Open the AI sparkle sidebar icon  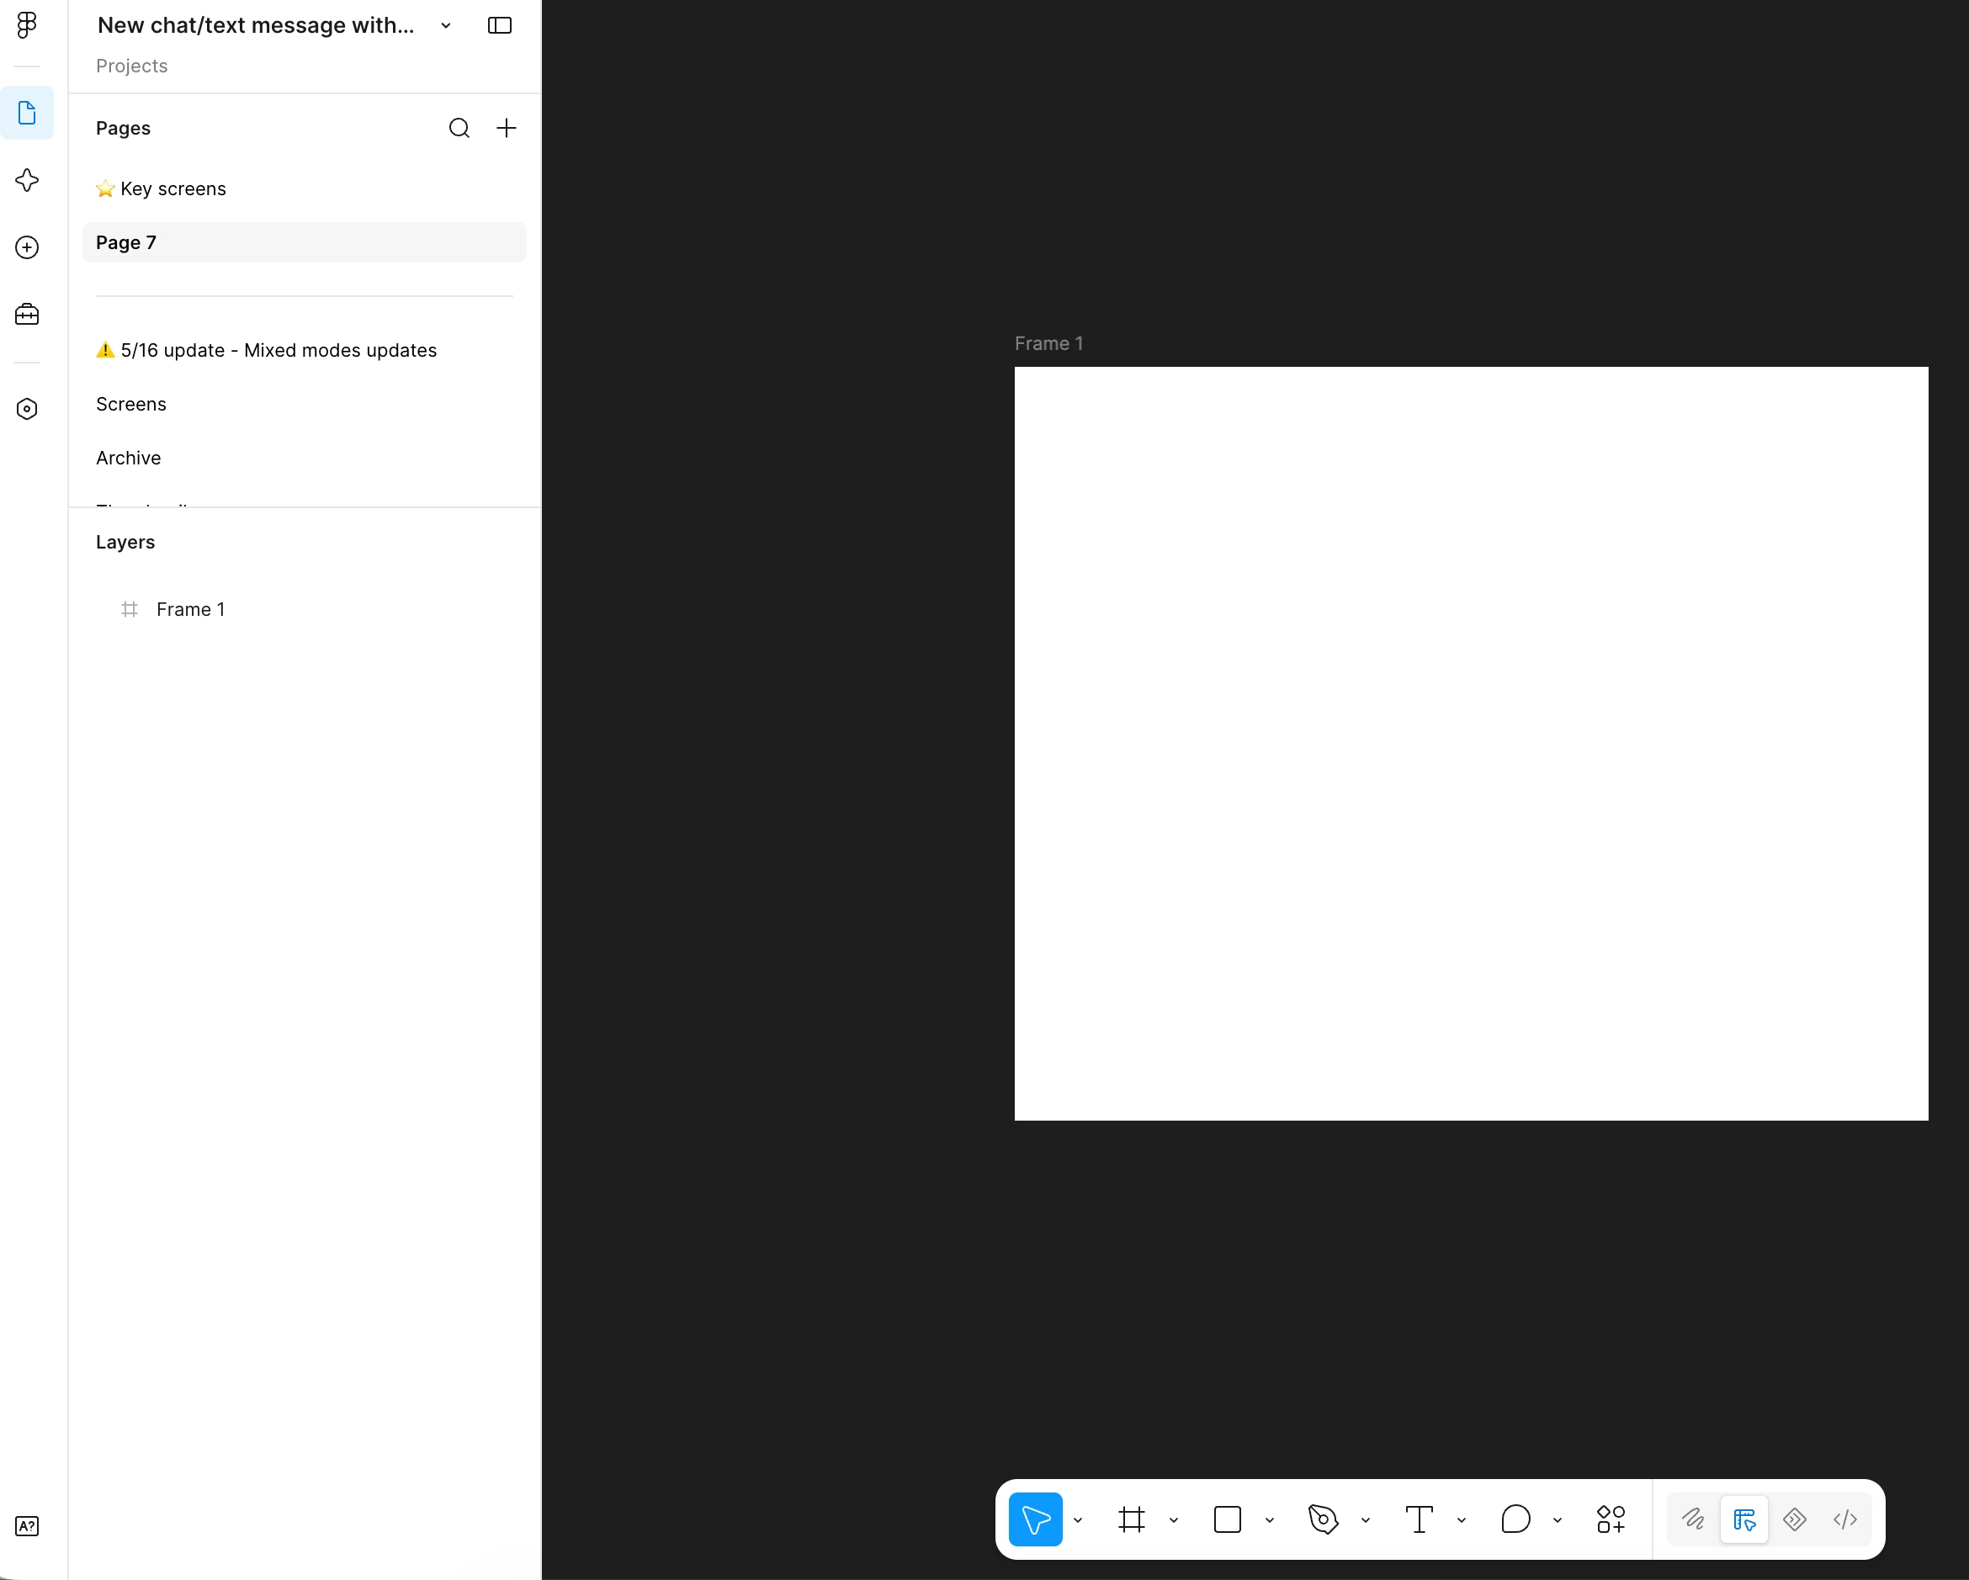28,180
